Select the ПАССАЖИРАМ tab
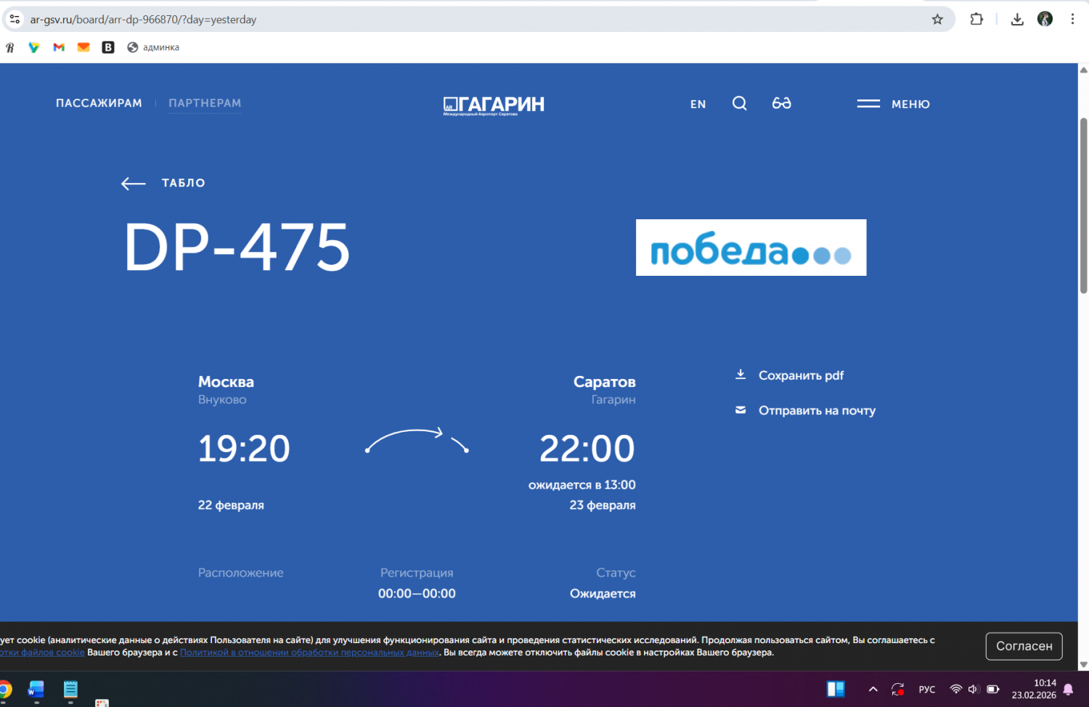The height and width of the screenshot is (707, 1089). click(x=99, y=103)
